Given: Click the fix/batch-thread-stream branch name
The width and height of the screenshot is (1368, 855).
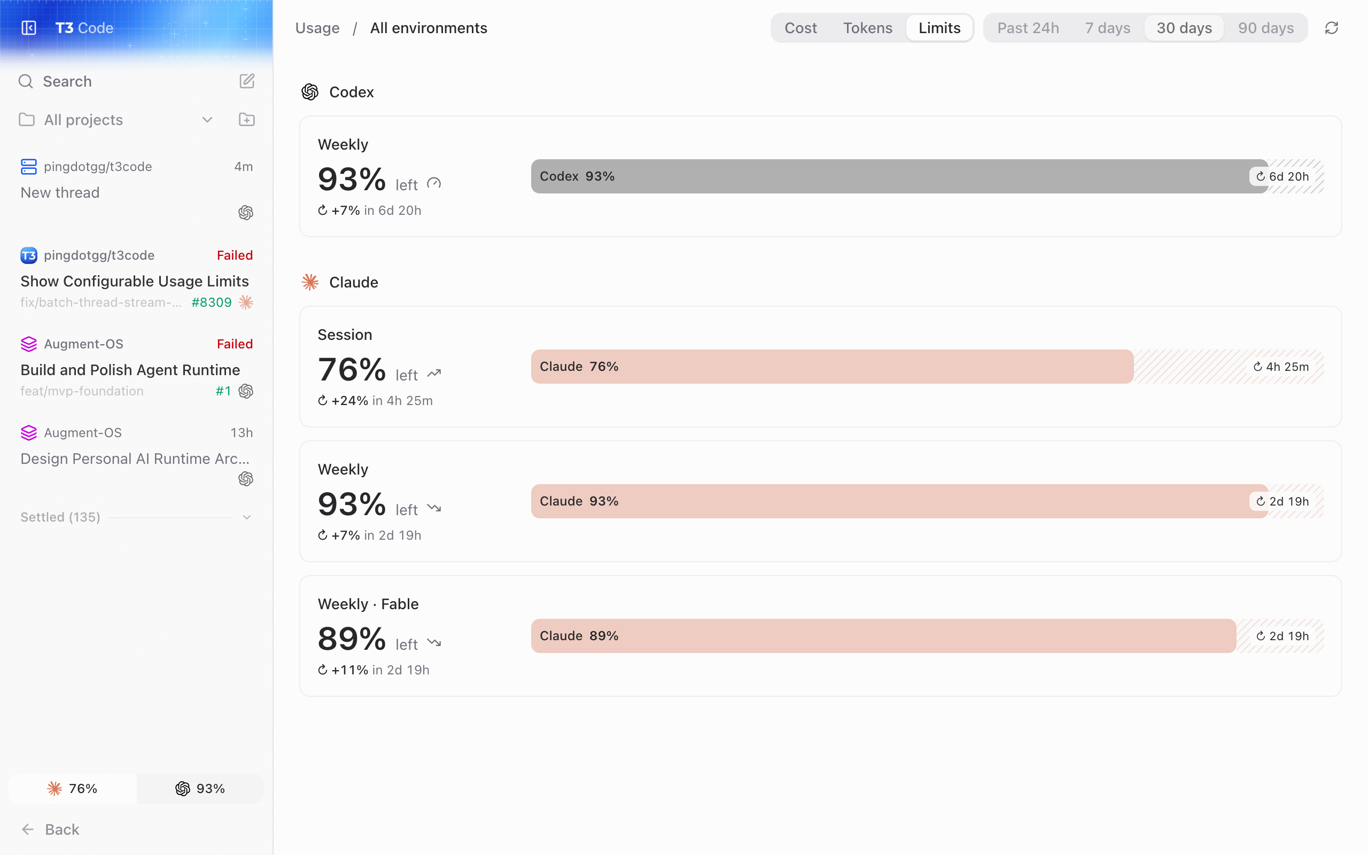Looking at the screenshot, I should coord(101,302).
